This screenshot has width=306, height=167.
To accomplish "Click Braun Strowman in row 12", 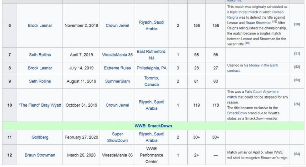I will (40, 155).
